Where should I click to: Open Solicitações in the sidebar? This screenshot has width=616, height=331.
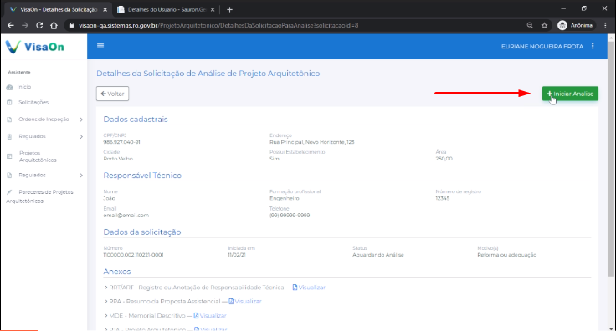coord(33,102)
